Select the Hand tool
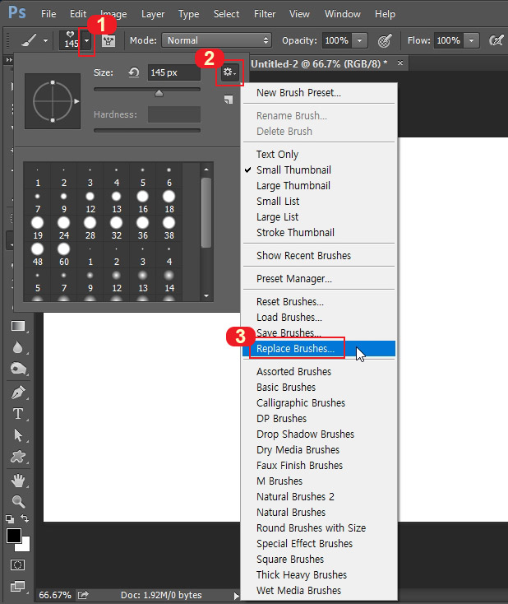This screenshot has width=508, height=604. pos(18,481)
